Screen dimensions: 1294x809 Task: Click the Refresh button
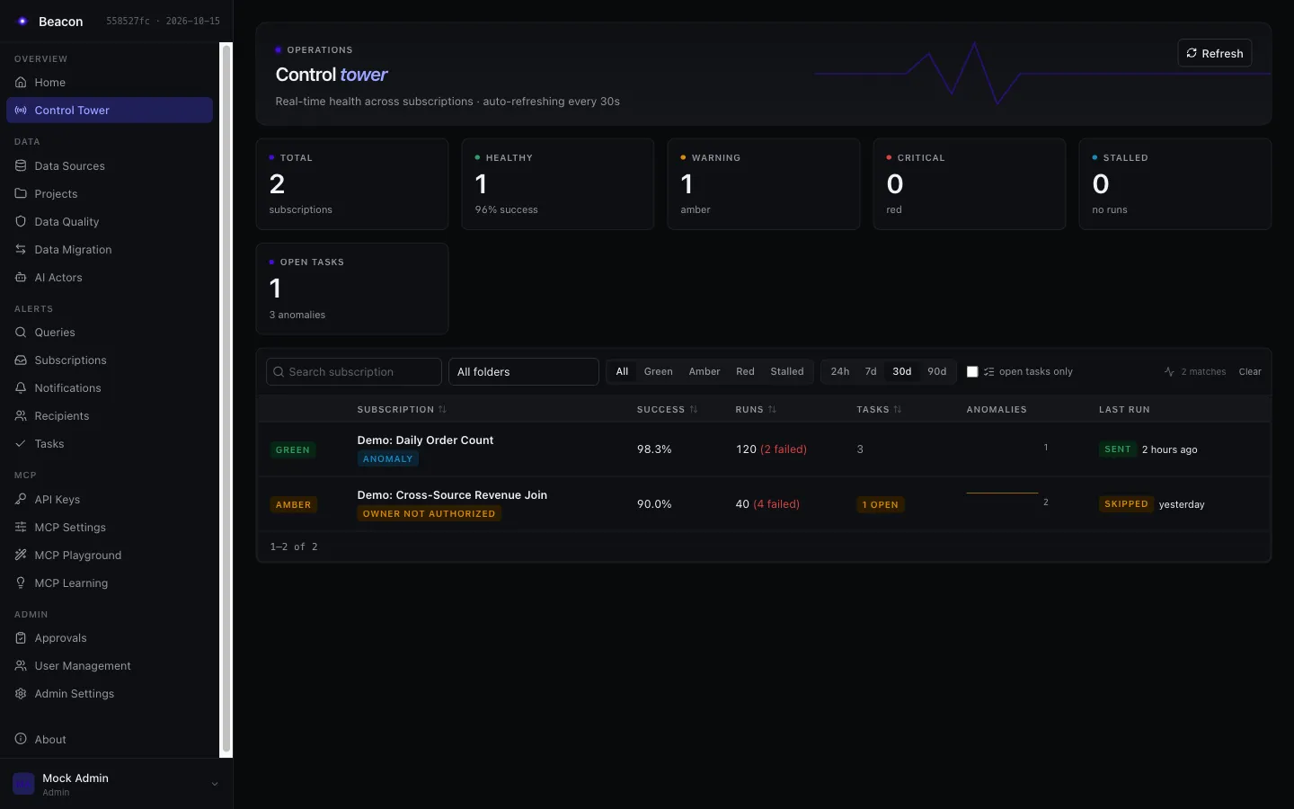(x=1215, y=53)
